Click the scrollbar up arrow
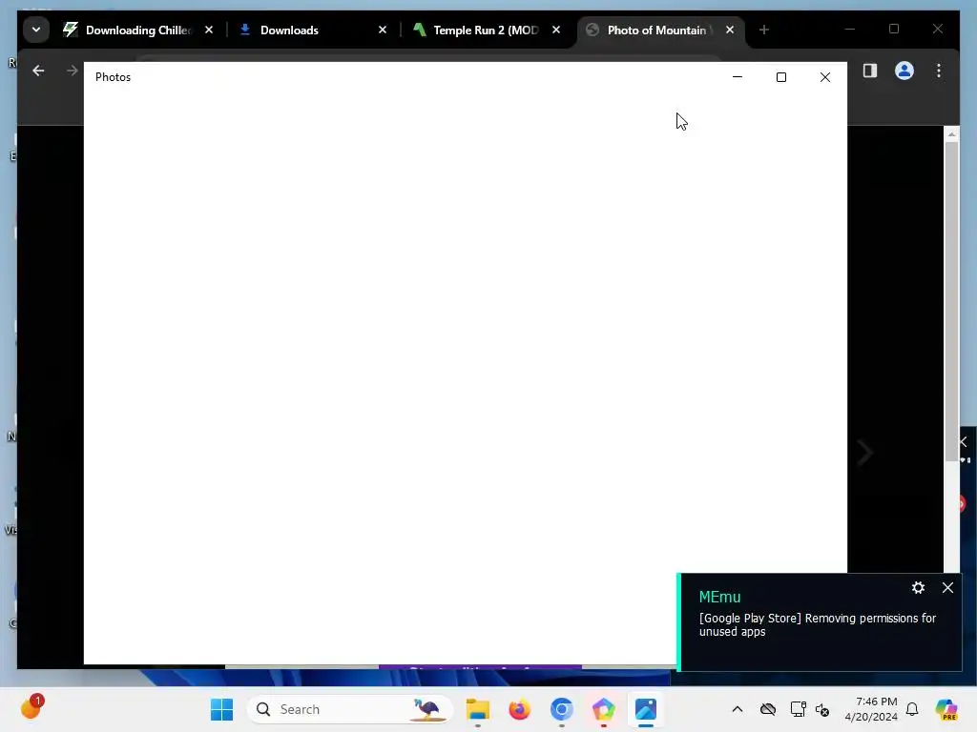This screenshot has height=732, width=977. click(x=951, y=133)
